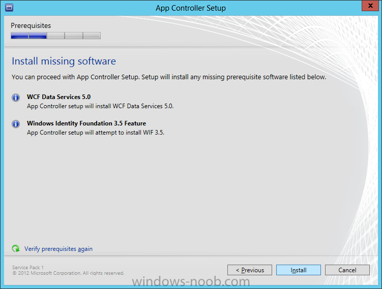Click the App Controller Setup window icon

point(9,8)
